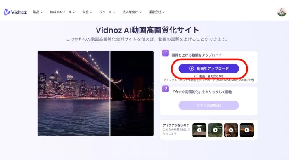Play the fourth sample video thumbnail
This screenshot has height=165, width=289.
247,130
